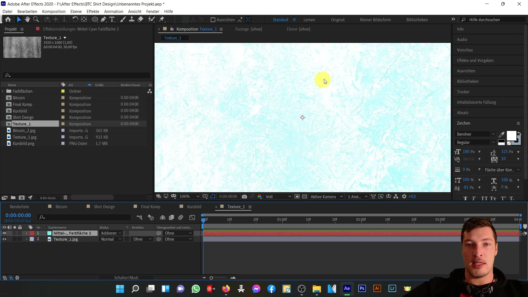The image size is (528, 297).
Task: Open composition mini-flowchart in timeline
Action: (x=139, y=218)
